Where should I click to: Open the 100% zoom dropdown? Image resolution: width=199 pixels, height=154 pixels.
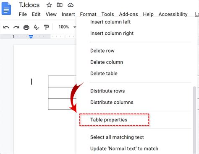click(67, 27)
